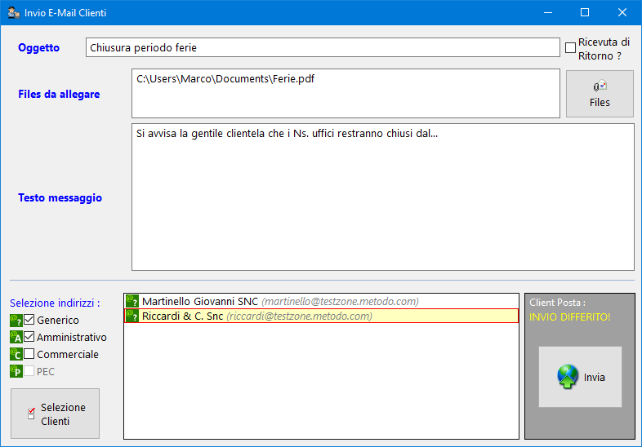Enable the Ricevuta di Ritorno checkbox
The height and width of the screenshot is (447, 642).
[570, 48]
